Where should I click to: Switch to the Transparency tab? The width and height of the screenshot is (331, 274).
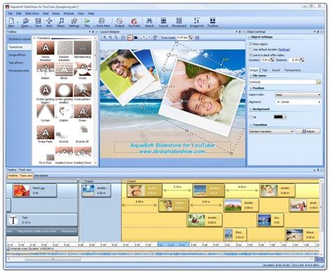coord(293,70)
